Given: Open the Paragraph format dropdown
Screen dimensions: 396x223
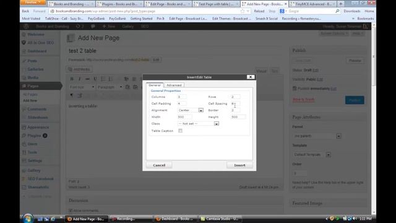Looking at the screenshot, I should 110,87.
